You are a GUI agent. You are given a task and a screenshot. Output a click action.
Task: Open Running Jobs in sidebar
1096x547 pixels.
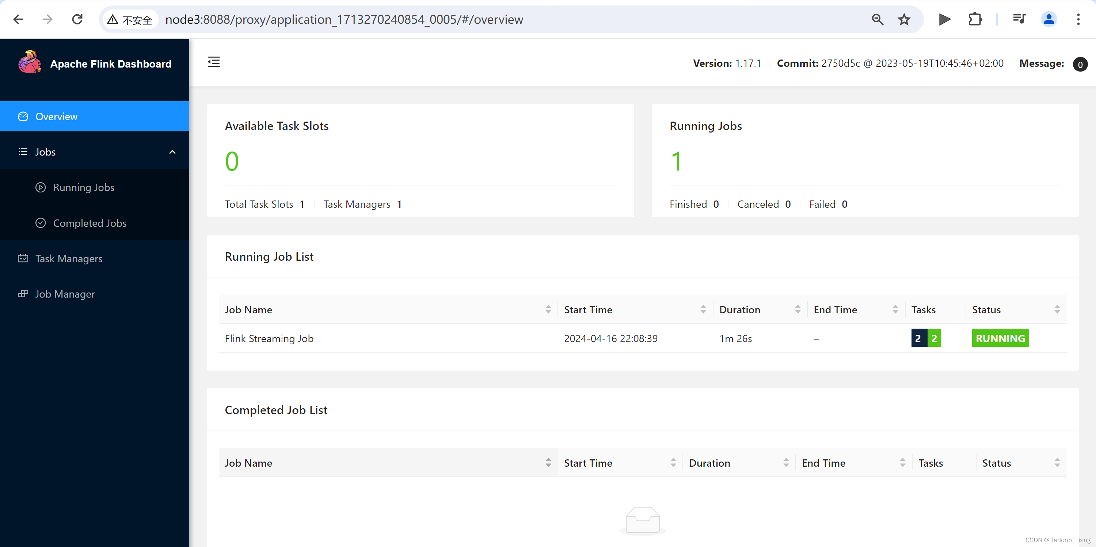(x=83, y=187)
